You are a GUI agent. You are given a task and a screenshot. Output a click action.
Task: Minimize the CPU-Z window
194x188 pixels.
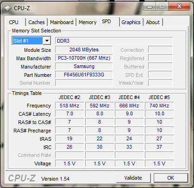(x=150, y=6)
